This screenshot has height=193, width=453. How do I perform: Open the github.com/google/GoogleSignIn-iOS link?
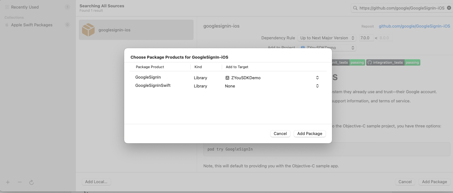(x=414, y=26)
